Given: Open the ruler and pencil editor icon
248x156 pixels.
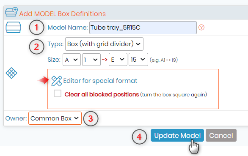Looking at the screenshot, I should pyautogui.click(x=57, y=81).
